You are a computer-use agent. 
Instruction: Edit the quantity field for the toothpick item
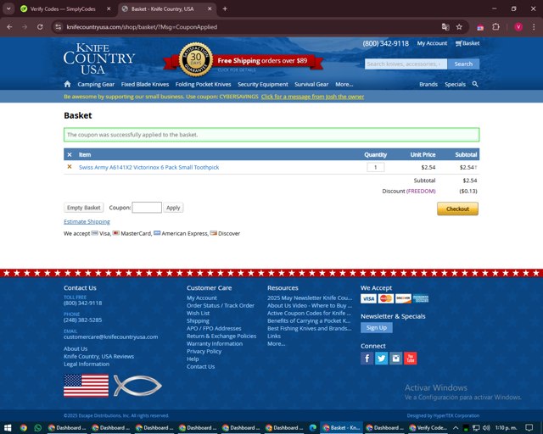point(375,168)
